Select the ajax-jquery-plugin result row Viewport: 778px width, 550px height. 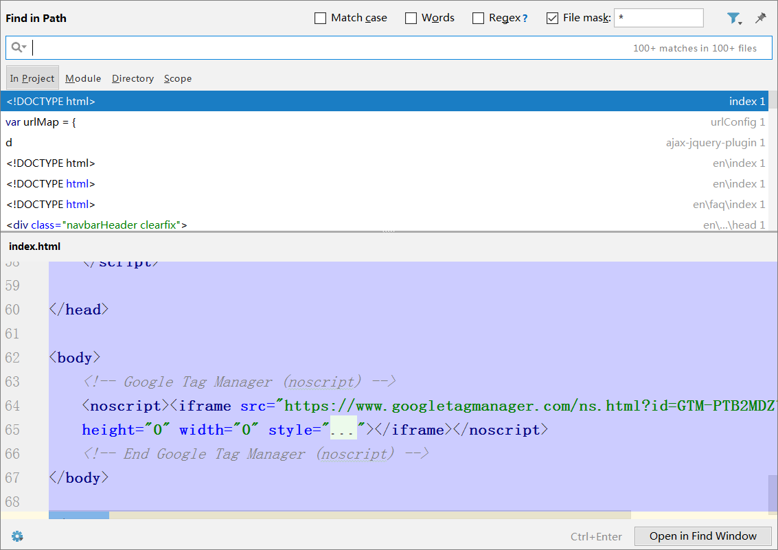[x=385, y=143]
